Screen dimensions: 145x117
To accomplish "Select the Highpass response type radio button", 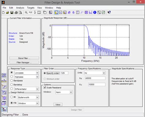I will click(12, 76).
